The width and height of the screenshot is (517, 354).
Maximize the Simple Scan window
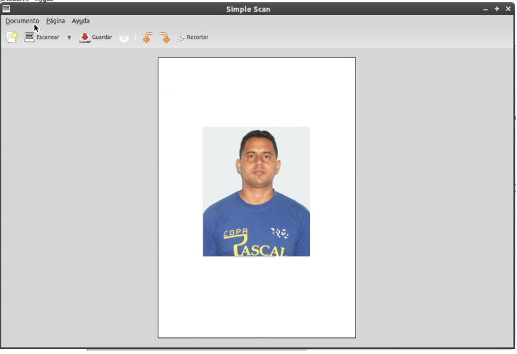(x=497, y=9)
